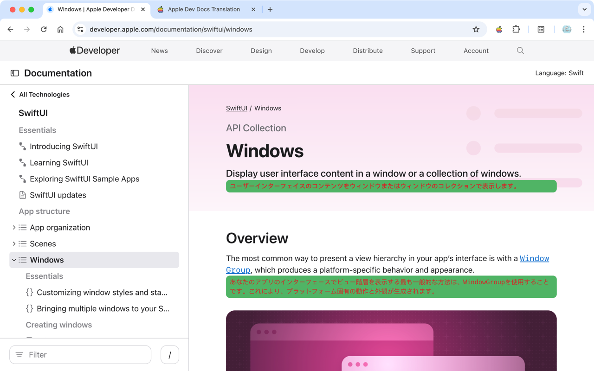Image resolution: width=594 pixels, height=371 pixels.
Task: Toggle the documentation sidebar navigator
Action: point(15,73)
